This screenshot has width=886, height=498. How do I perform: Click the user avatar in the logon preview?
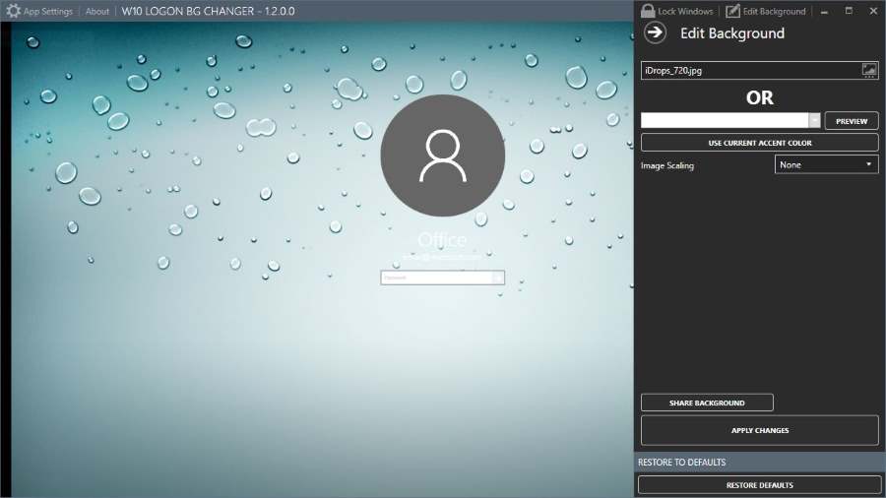[x=442, y=156]
